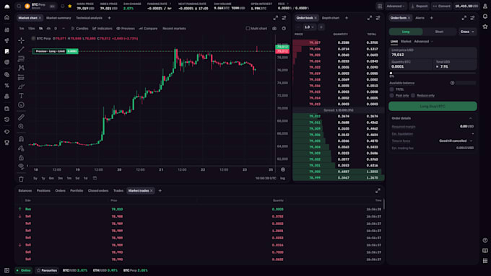Screen dimensions: 491x276
Task: Click the Convert button
Action: [441, 6]
